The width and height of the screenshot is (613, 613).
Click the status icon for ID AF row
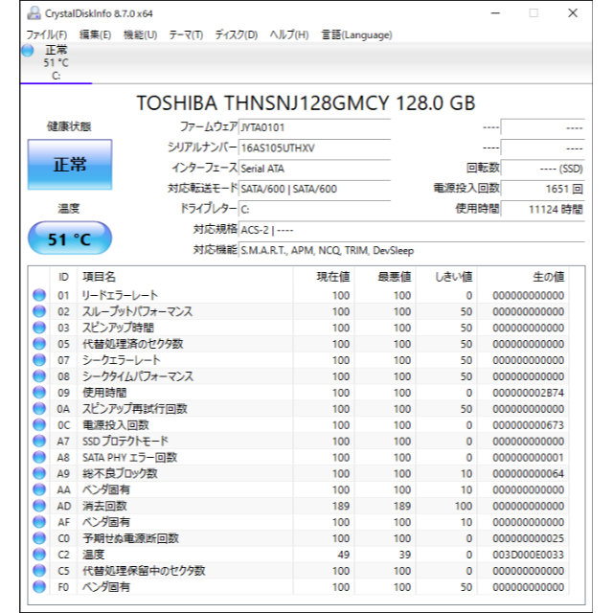point(39,522)
